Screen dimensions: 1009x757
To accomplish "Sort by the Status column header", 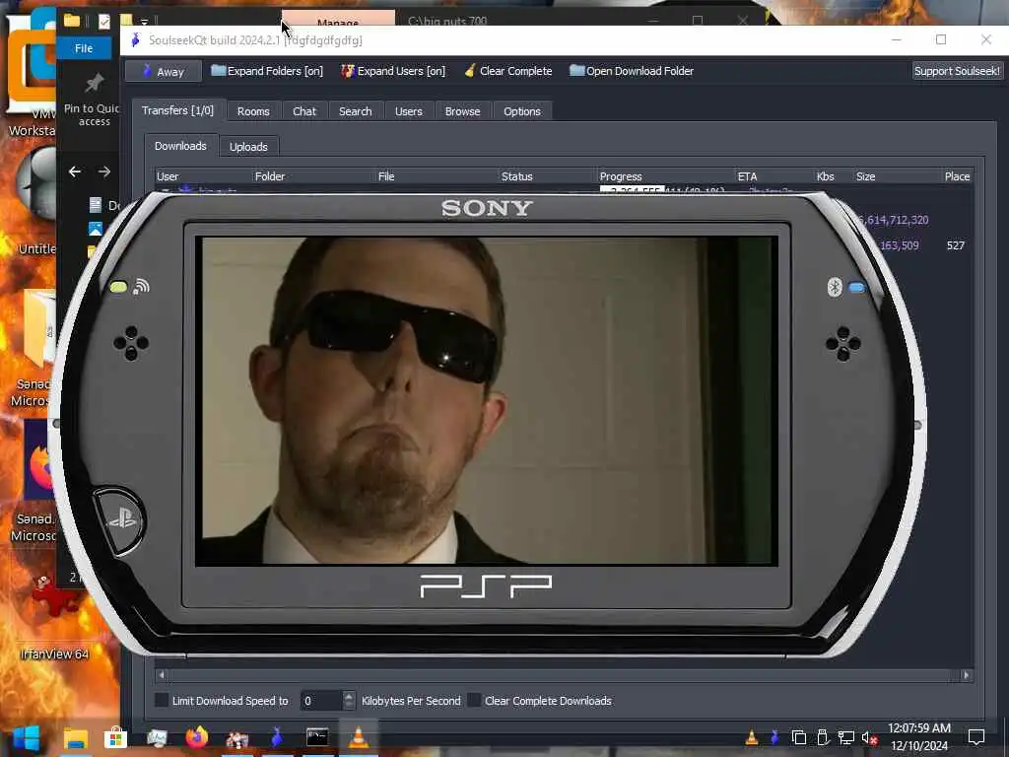I will click(548, 176).
